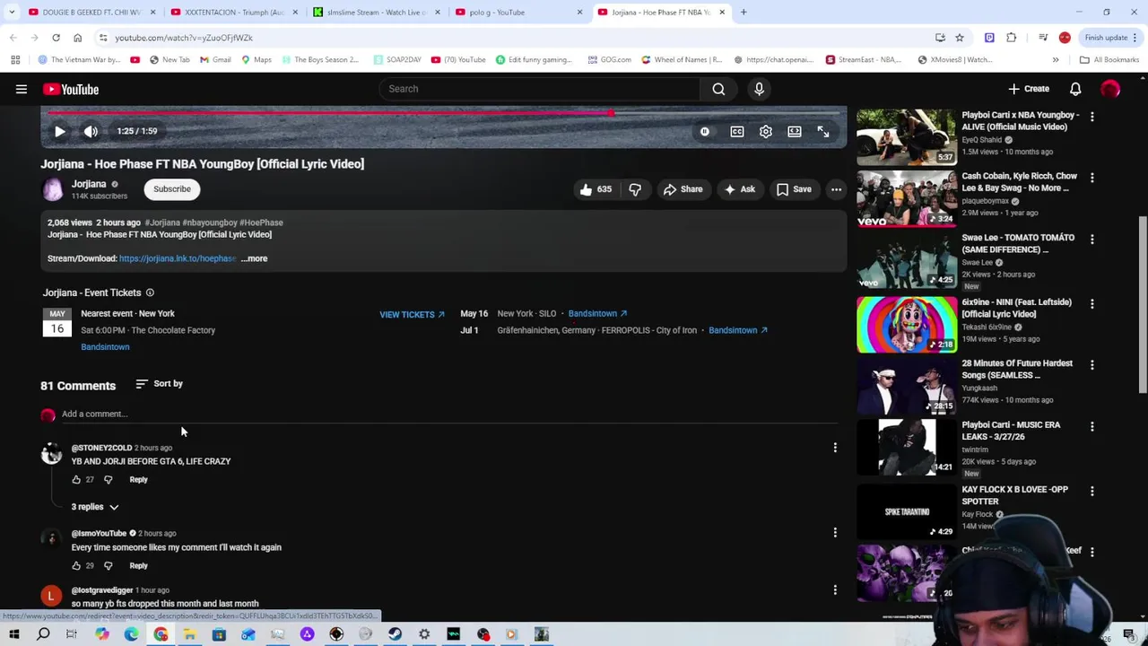This screenshot has width=1148, height=646.
Task: Expand description with ...more
Action: click(x=254, y=258)
